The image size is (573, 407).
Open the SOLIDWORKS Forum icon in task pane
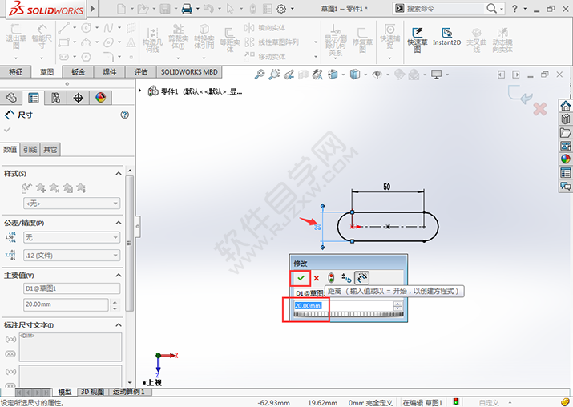pyautogui.click(x=566, y=186)
